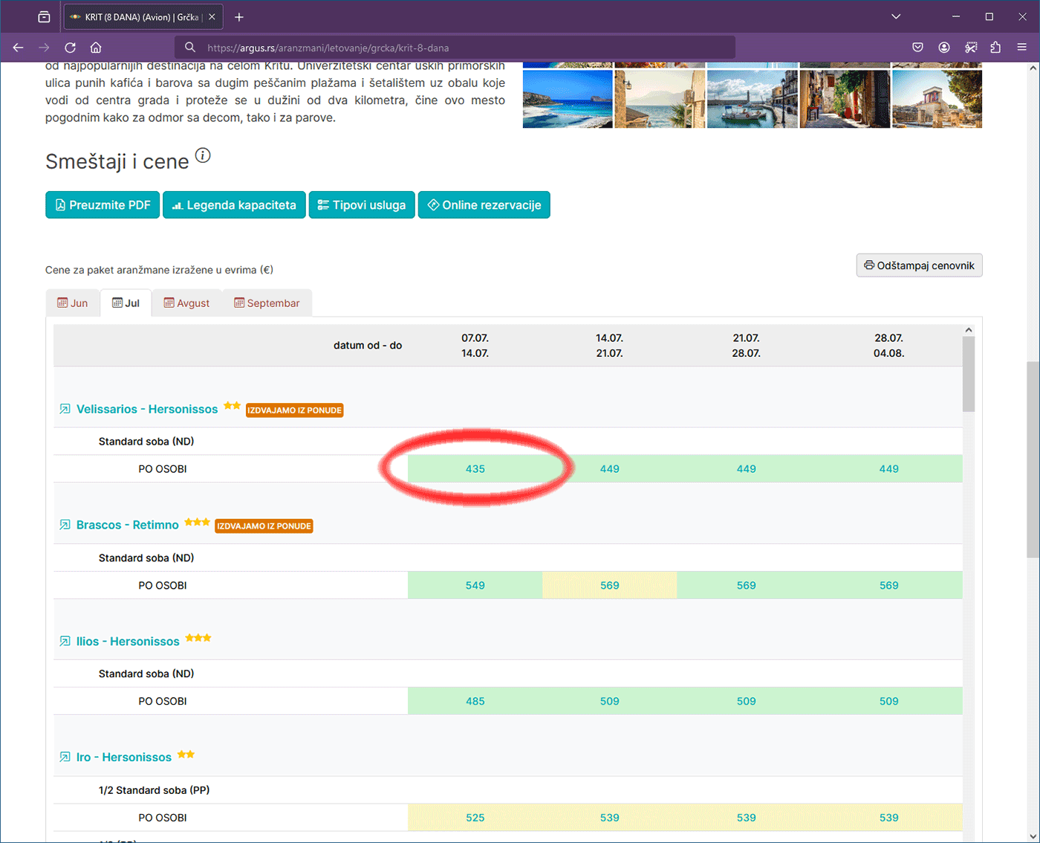
Task: Open the Knossos palace thumbnail photo
Action: (937, 99)
